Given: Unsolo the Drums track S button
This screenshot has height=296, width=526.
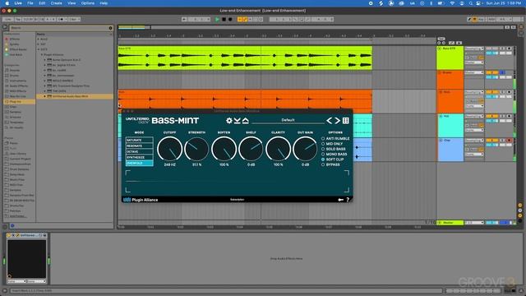Looking at the screenshot, I should (502, 72).
